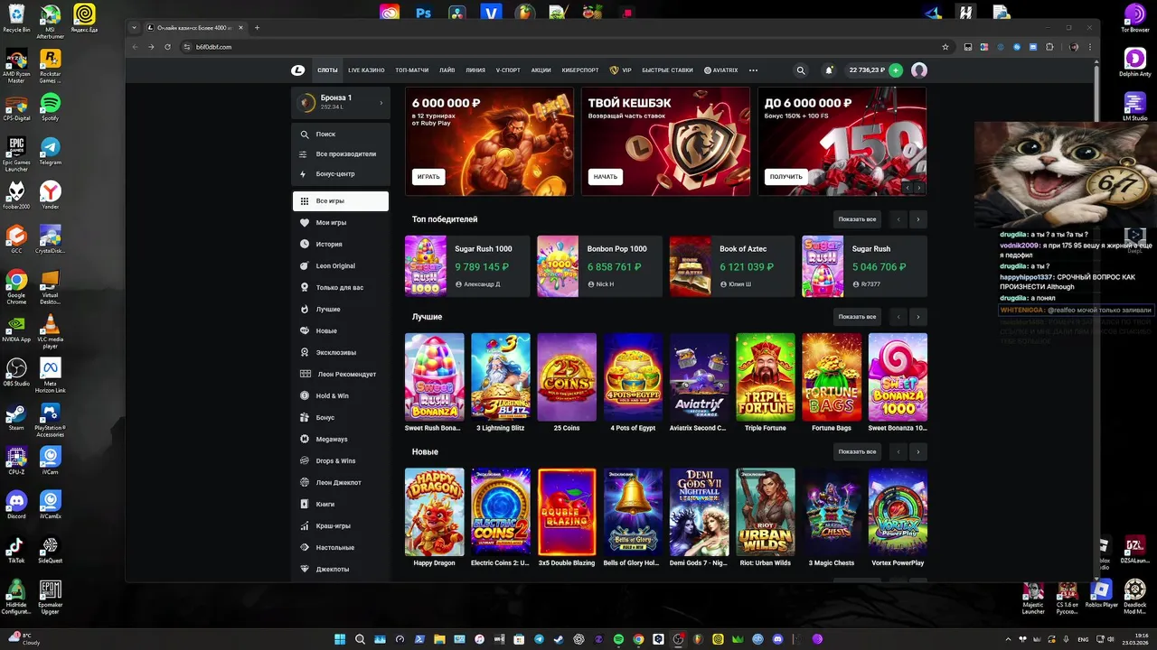Open Vortex PowerPlay game thumbnail
Viewport: 1157px width, 650px height.
click(x=898, y=511)
